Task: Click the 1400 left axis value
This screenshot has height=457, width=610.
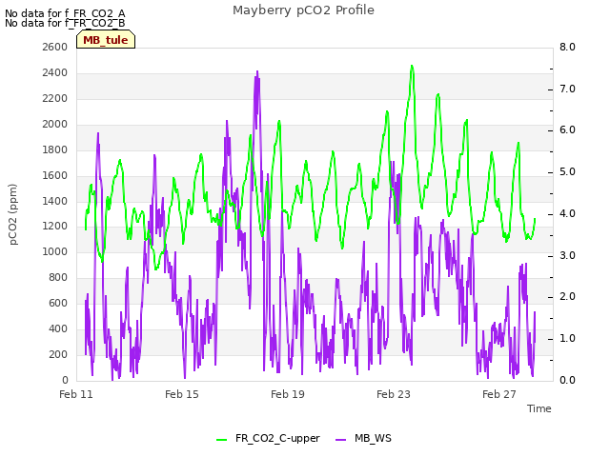Action: (x=55, y=201)
